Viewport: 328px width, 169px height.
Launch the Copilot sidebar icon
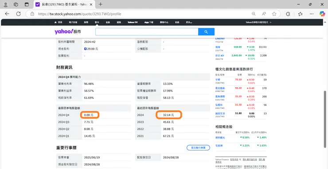[x=322, y=14]
